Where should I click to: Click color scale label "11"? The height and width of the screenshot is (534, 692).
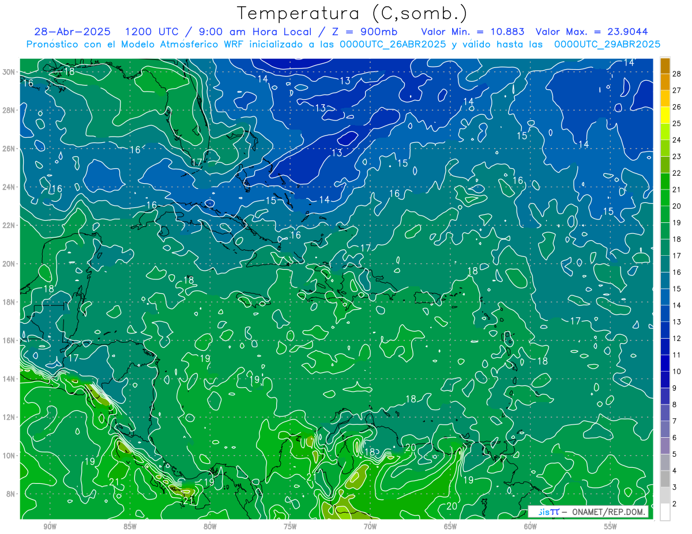tap(676, 355)
